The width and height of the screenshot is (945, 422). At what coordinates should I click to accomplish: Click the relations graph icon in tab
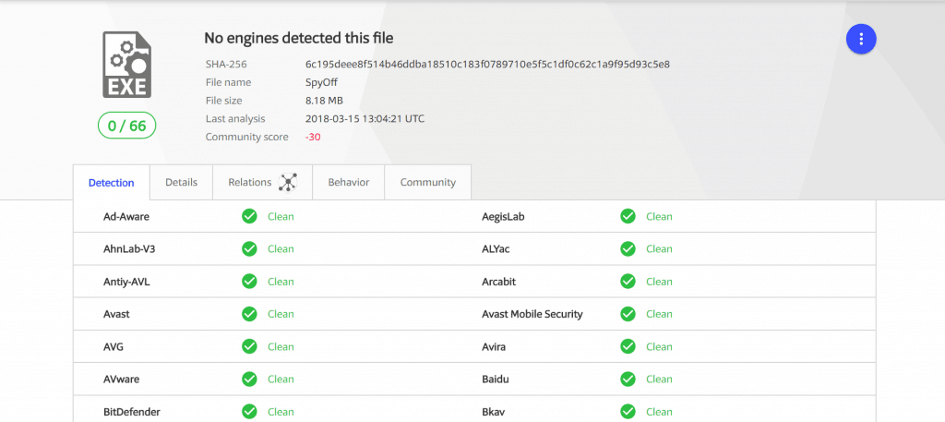pyautogui.click(x=288, y=182)
